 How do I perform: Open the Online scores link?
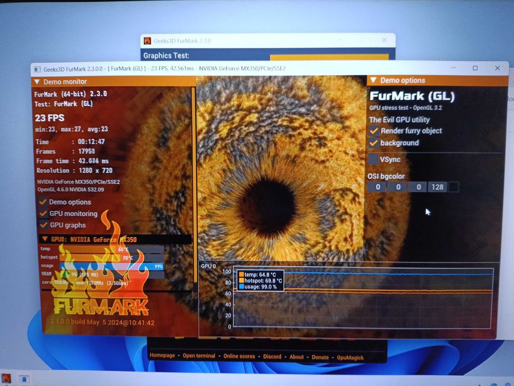point(239,356)
